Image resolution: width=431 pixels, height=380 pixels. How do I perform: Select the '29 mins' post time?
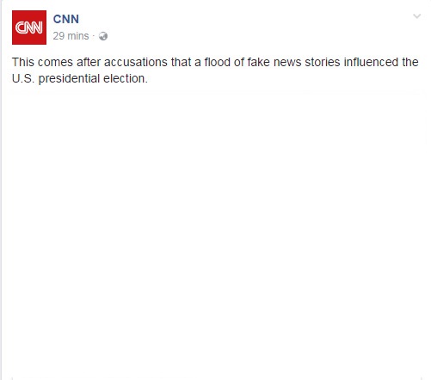click(x=71, y=36)
